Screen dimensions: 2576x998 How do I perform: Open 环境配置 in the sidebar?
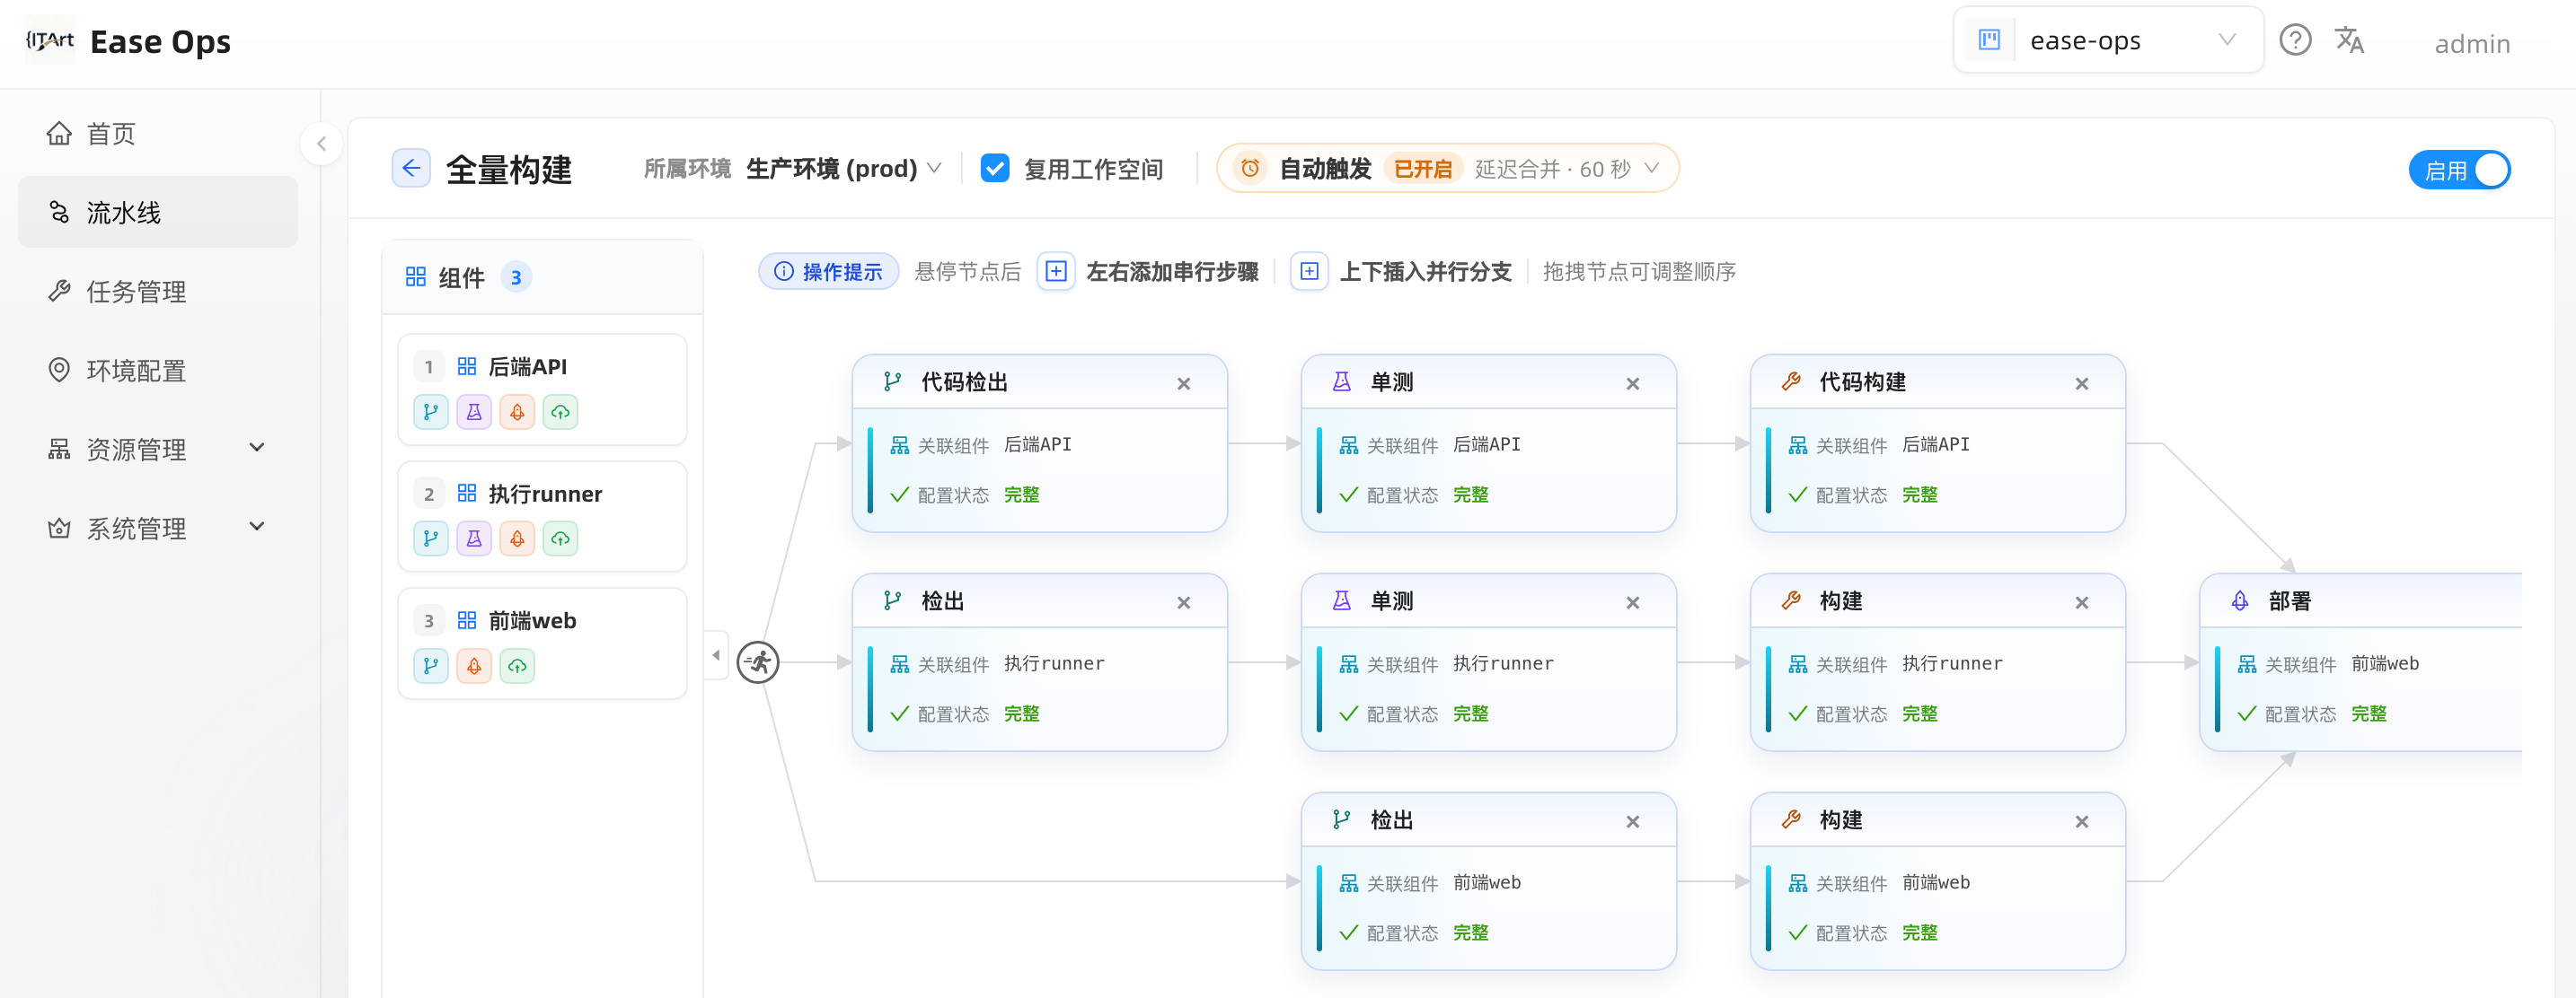[x=158, y=370]
